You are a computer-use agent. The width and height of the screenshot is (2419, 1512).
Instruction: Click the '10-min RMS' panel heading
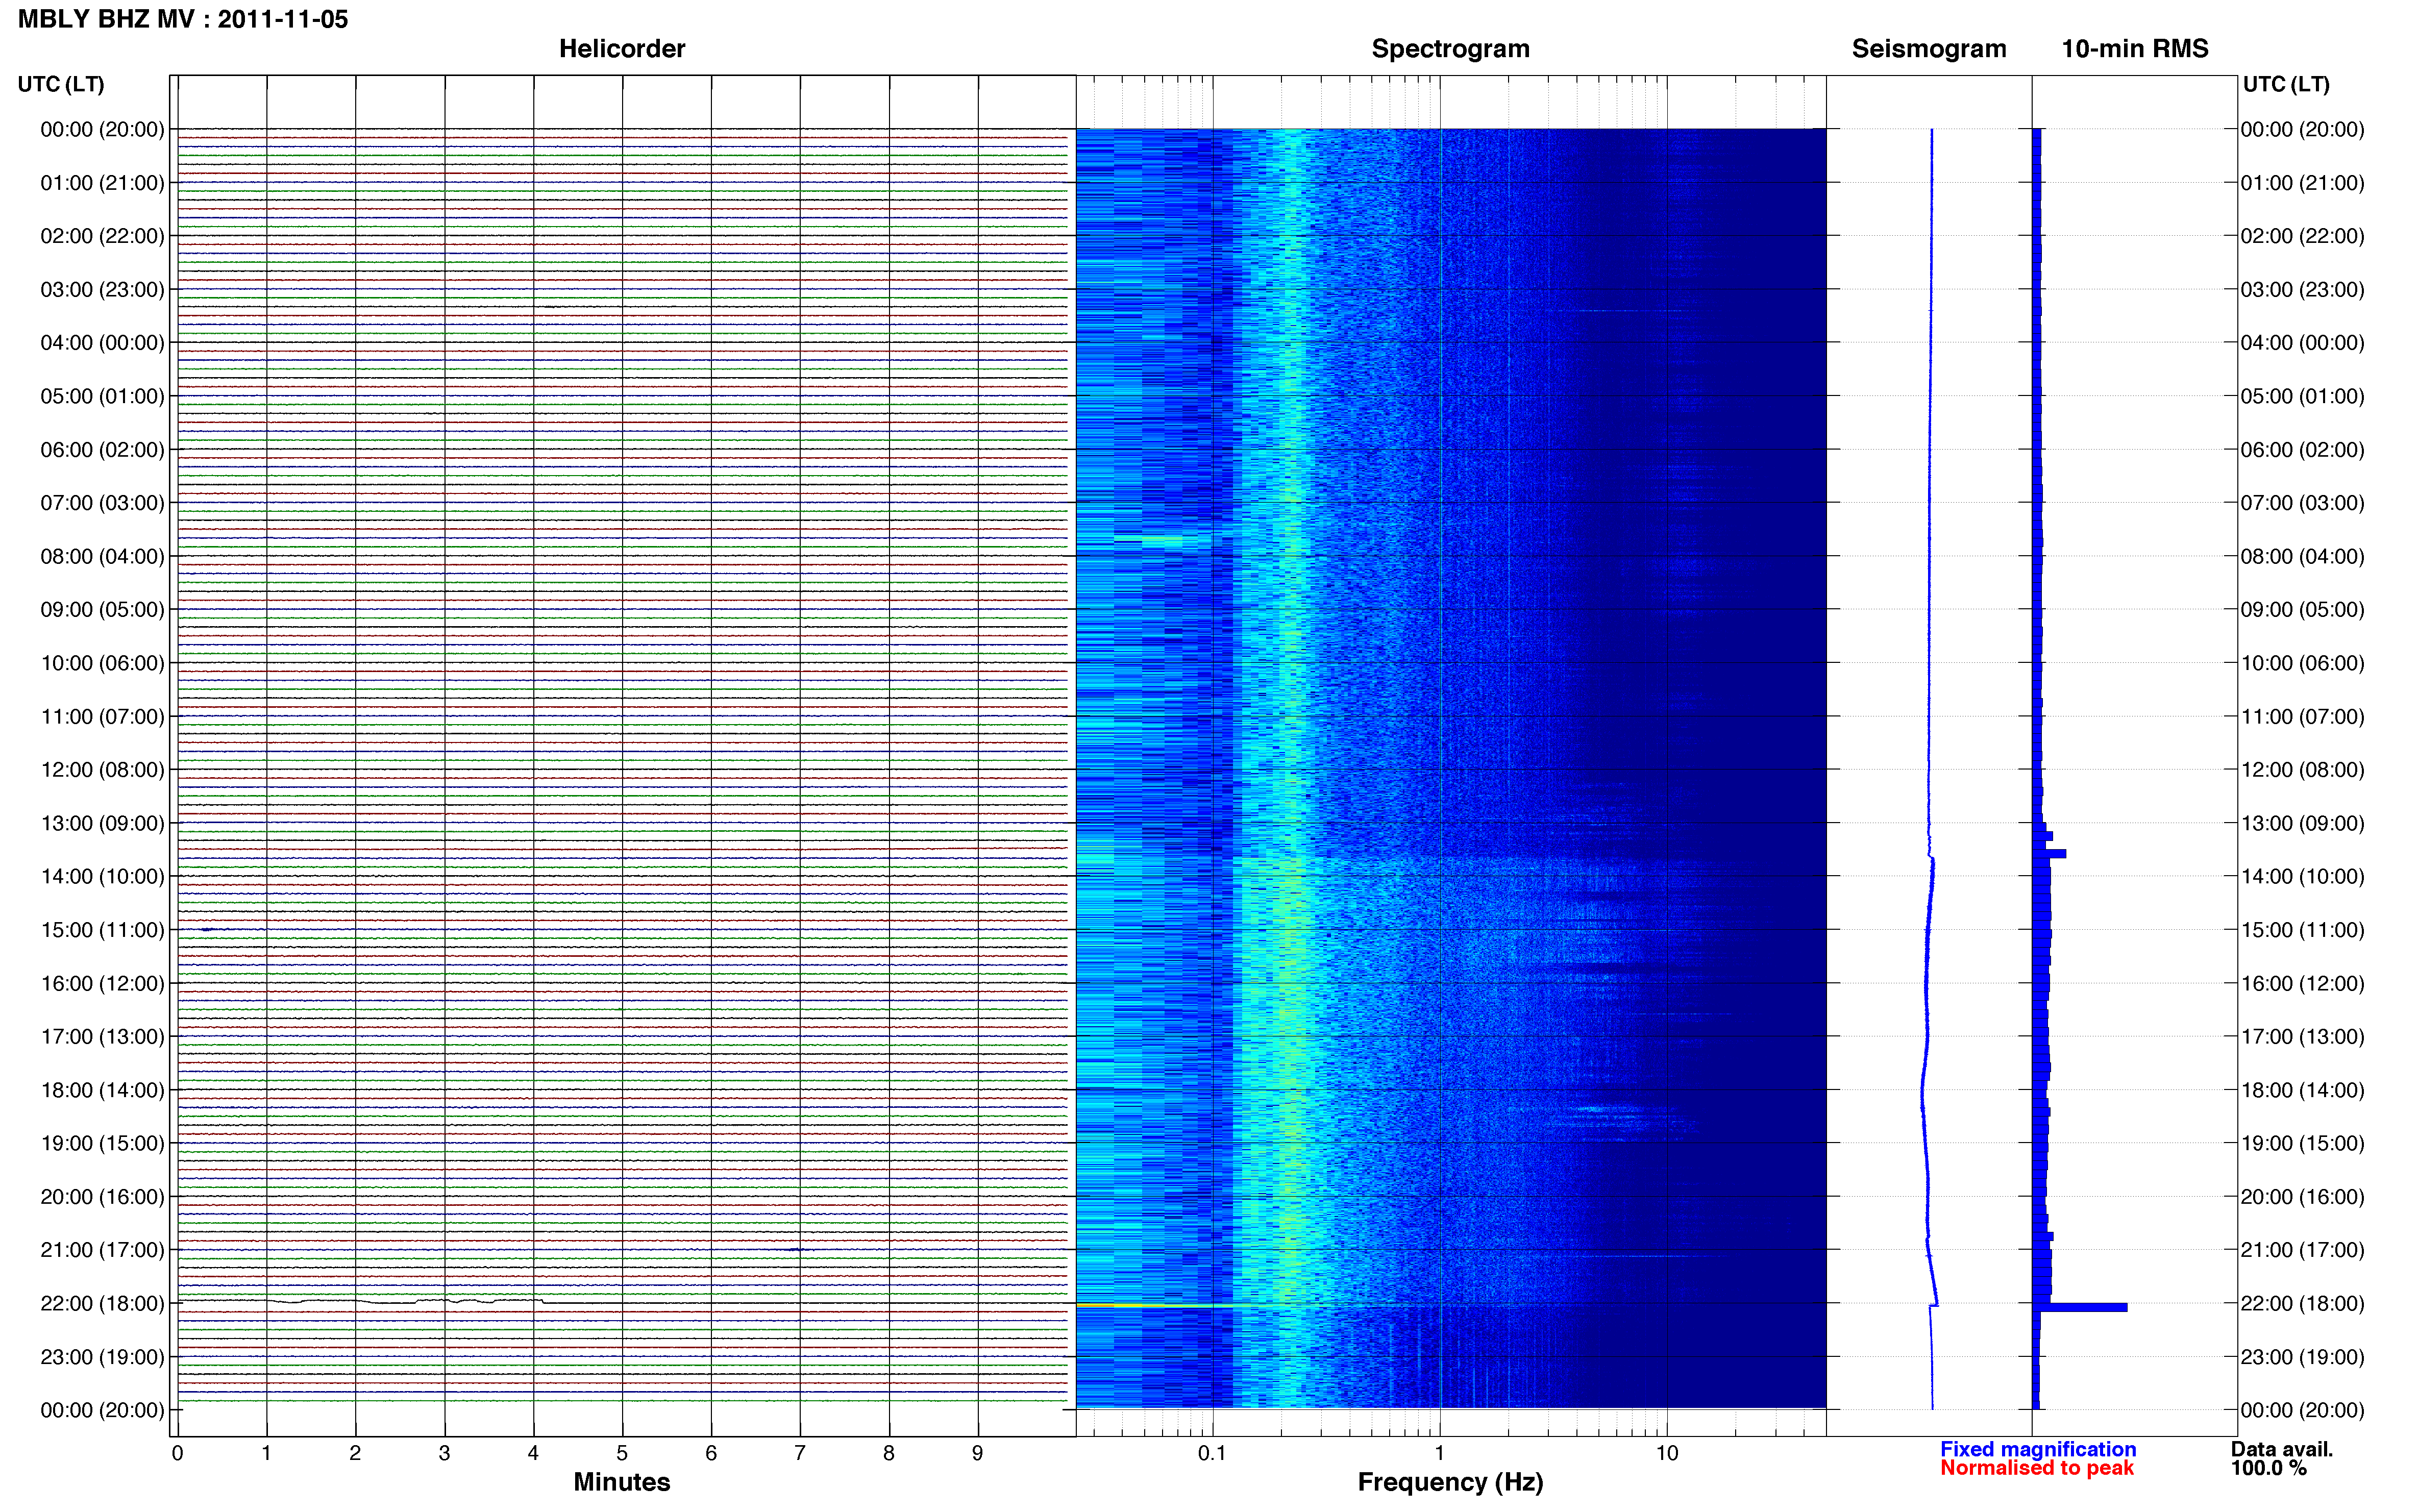pos(2135,48)
